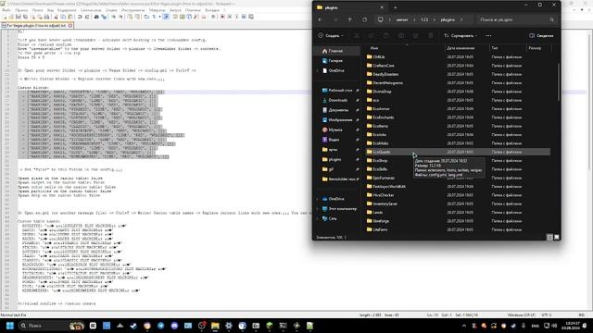The width and height of the screenshot is (593, 333).
Task: Open Documents (Документы) in sidebar
Action: click(x=335, y=110)
